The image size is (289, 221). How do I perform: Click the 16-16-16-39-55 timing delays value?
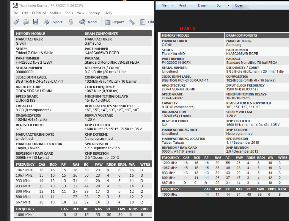tap(238, 98)
